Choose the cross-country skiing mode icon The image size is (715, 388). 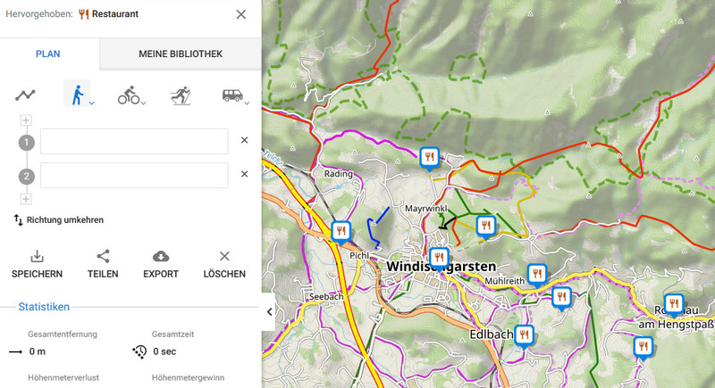tap(181, 95)
